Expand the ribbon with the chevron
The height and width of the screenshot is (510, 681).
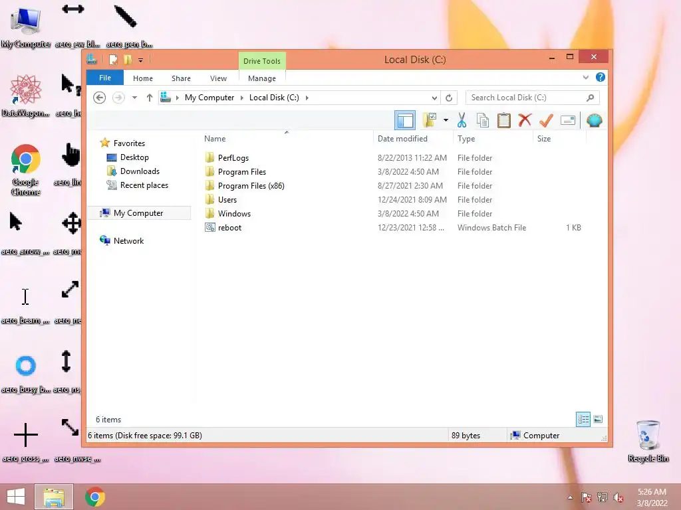[x=585, y=78]
